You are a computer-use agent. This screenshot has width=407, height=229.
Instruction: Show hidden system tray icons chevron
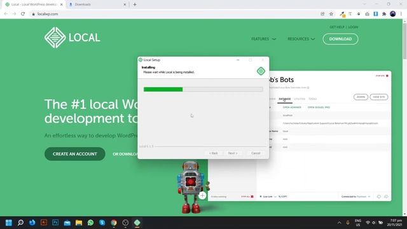click(x=339, y=223)
